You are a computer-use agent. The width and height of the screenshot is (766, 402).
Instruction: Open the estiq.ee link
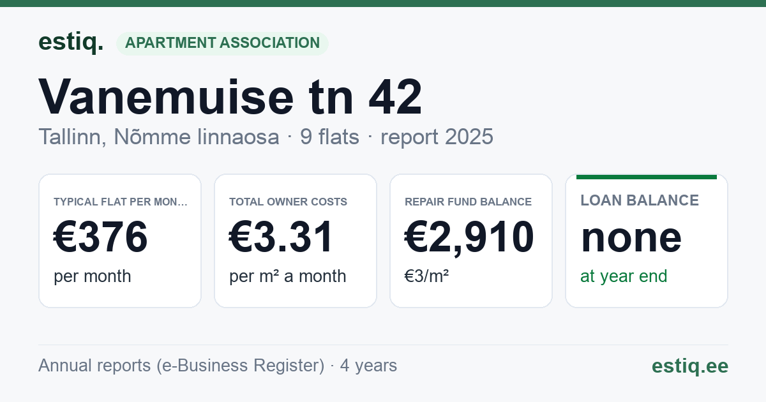pos(689,366)
